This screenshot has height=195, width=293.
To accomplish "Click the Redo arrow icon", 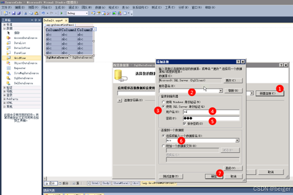I will pos(52,13).
